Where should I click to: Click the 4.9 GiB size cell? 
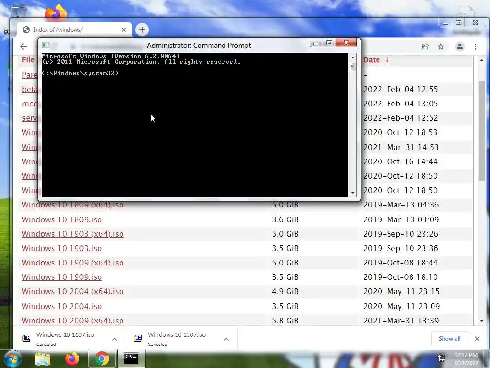click(285, 291)
